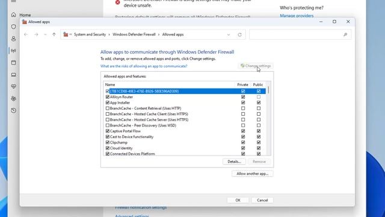Open Family options sidebar icon
The width and height of the screenshot is (385, 217).
[x=13, y=98]
